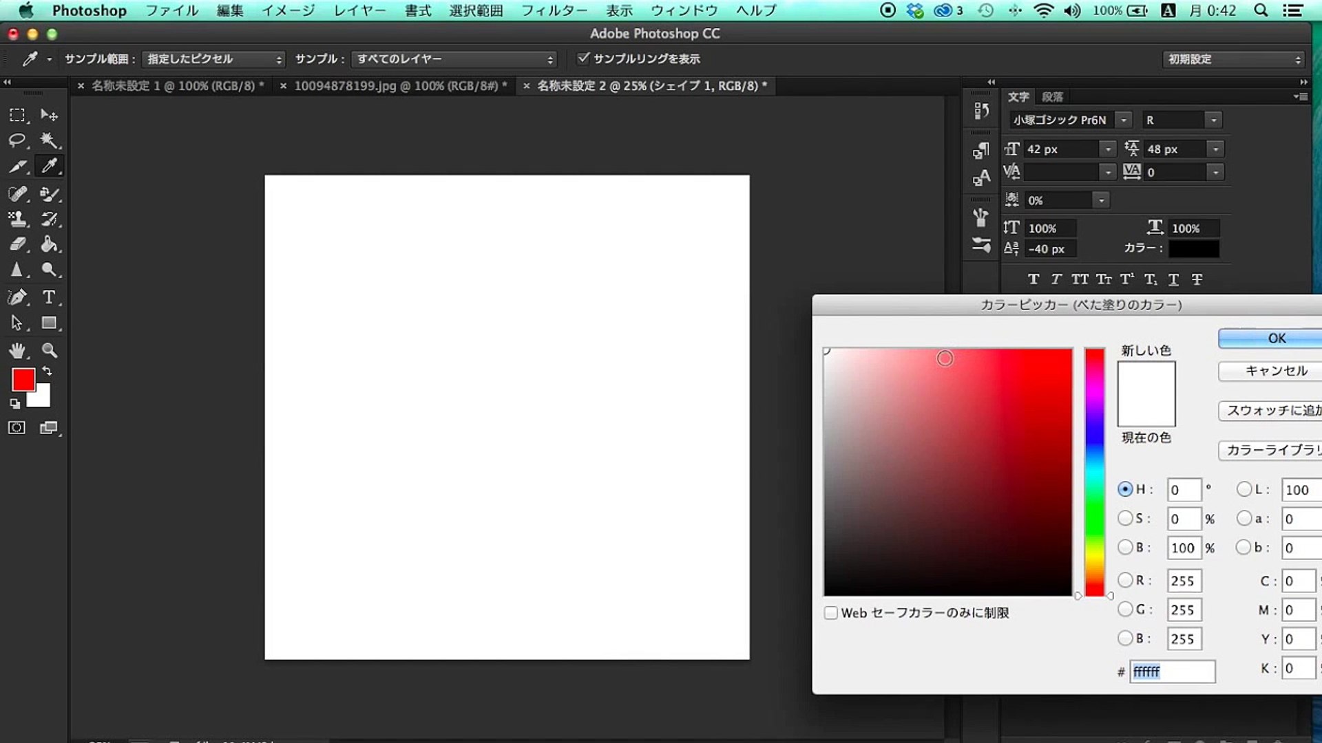Expand the 初期設定 workspace dropdown
This screenshot has height=743, width=1322.
pos(1232,59)
